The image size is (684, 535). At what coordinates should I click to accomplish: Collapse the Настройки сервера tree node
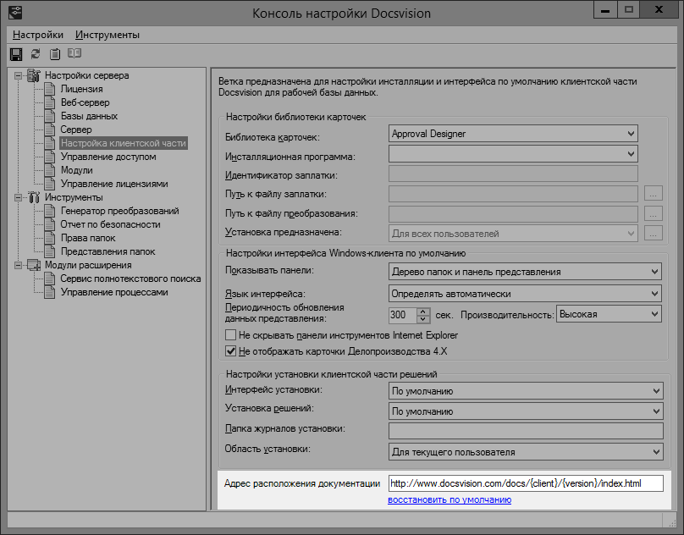(x=19, y=75)
